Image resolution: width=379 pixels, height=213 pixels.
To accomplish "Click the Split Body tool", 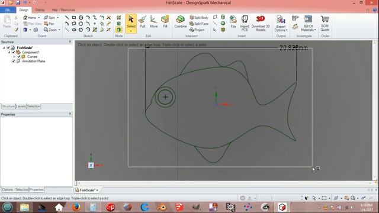I will pyautogui.click(x=199, y=18).
